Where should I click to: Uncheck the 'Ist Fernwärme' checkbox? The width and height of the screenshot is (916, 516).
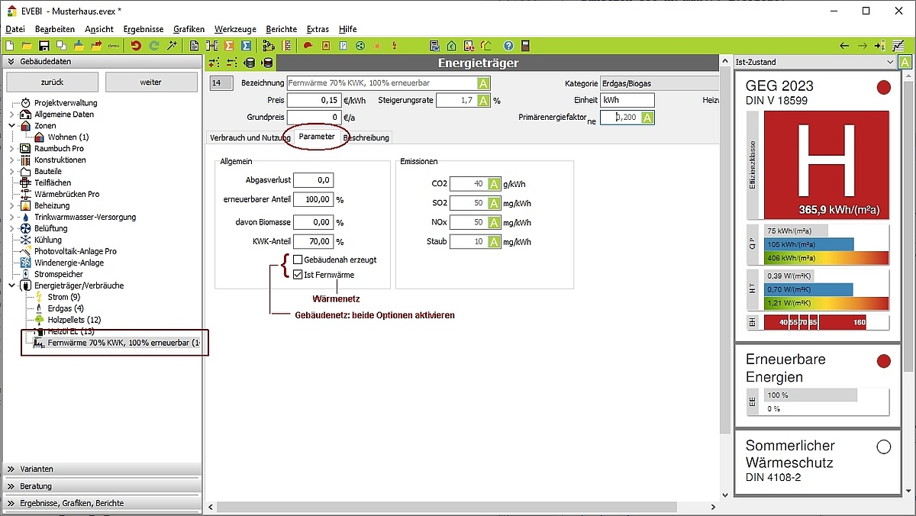click(298, 275)
